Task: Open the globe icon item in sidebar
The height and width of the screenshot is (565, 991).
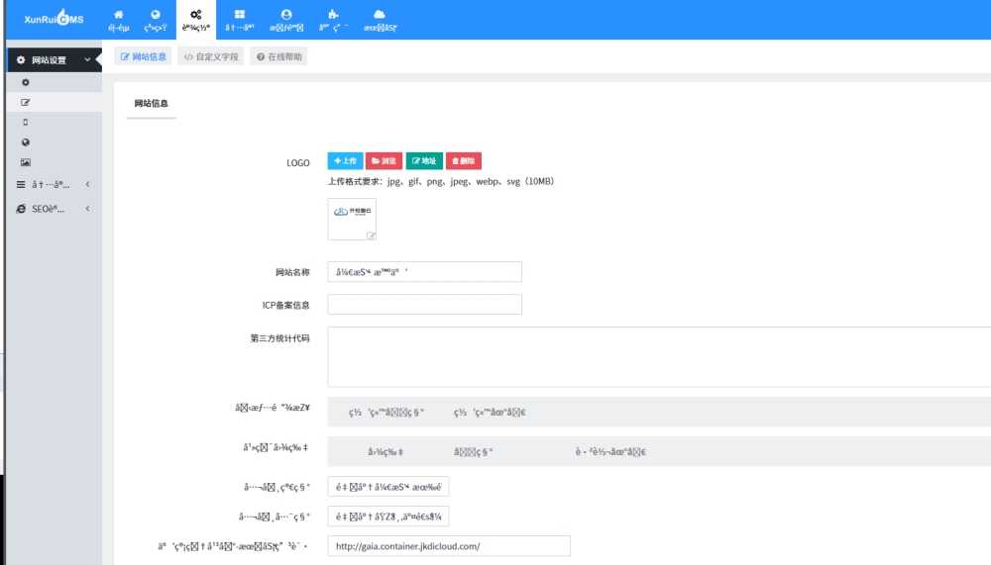Action: pos(26,142)
